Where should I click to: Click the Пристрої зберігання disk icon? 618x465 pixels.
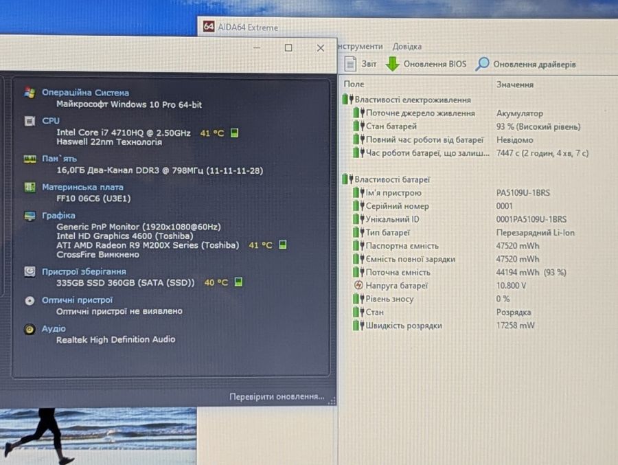[30, 272]
